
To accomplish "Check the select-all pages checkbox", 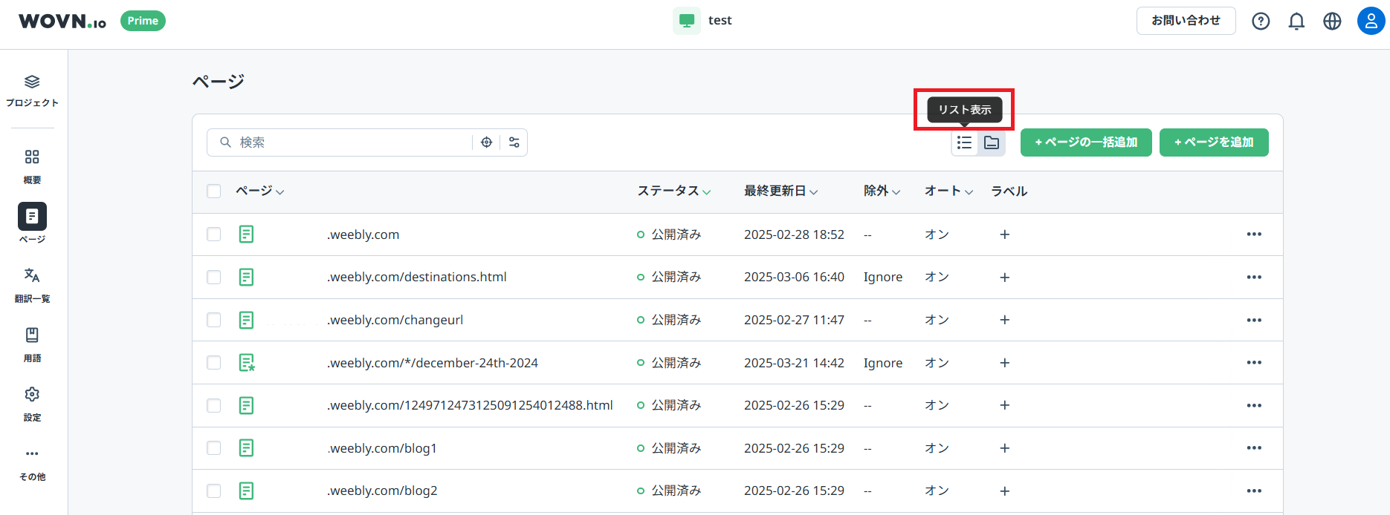I will pos(214,191).
